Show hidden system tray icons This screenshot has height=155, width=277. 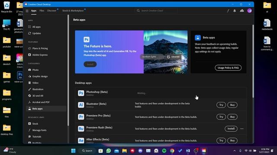point(235,151)
